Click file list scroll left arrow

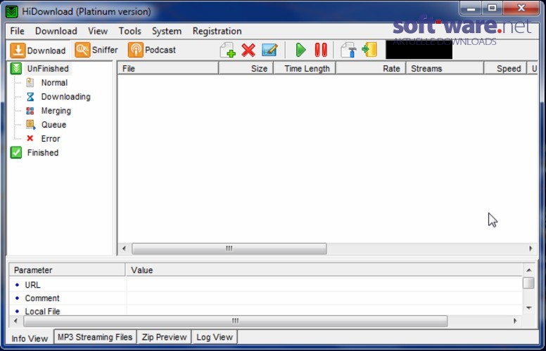(x=124, y=249)
